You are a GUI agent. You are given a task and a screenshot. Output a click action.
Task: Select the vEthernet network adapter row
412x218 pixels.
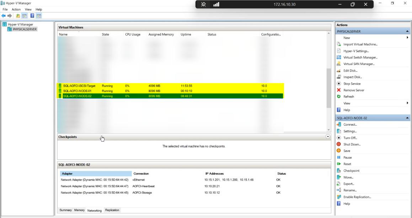[x=171, y=180]
